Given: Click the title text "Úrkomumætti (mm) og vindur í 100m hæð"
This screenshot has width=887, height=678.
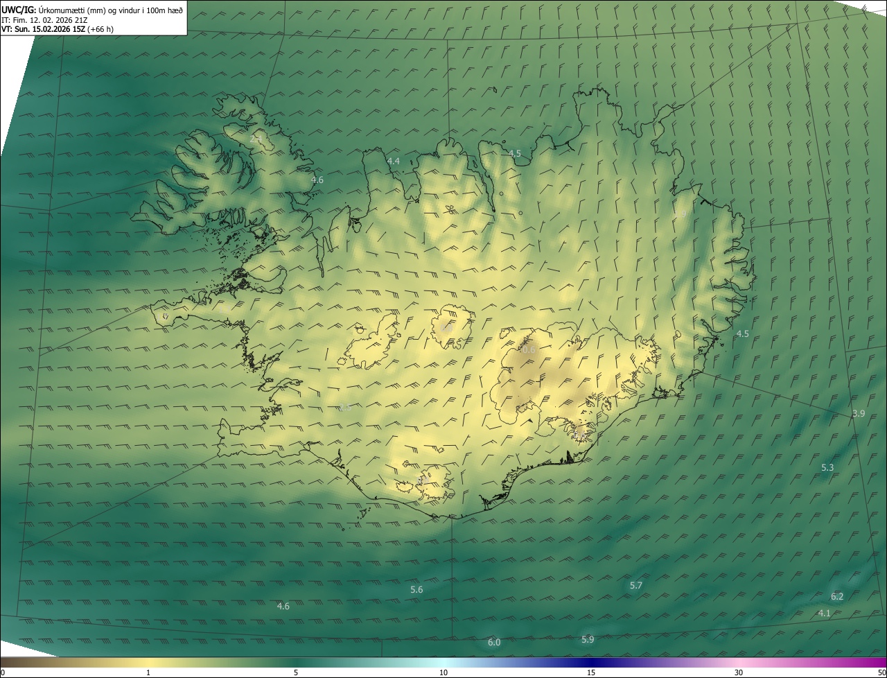Looking at the screenshot, I should click(x=111, y=10).
